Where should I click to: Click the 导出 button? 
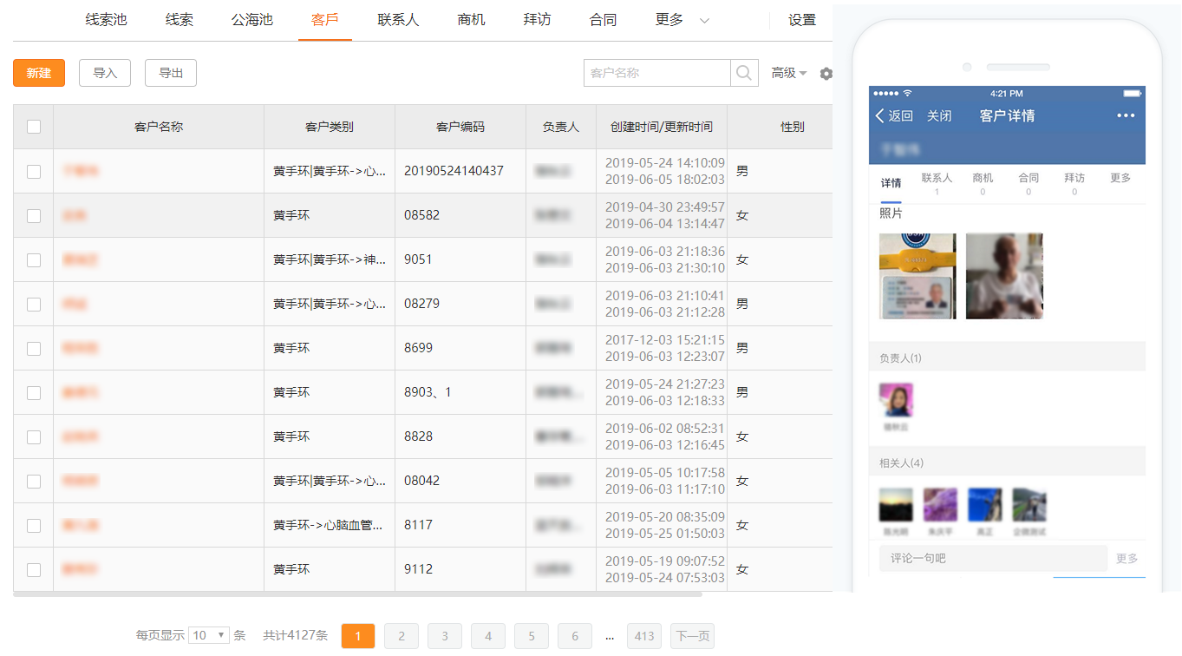click(171, 73)
